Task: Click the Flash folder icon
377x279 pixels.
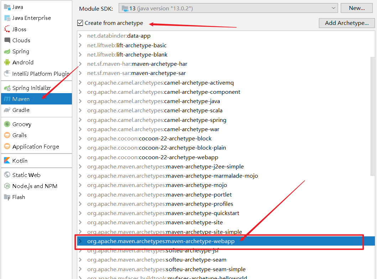Action: pyautogui.click(x=7, y=197)
